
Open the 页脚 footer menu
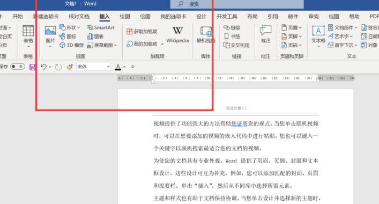292,37
